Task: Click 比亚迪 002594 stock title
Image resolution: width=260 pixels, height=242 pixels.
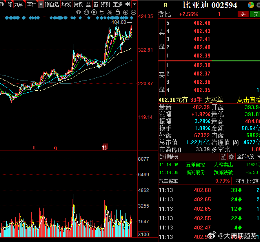Action: (x=210, y=5)
